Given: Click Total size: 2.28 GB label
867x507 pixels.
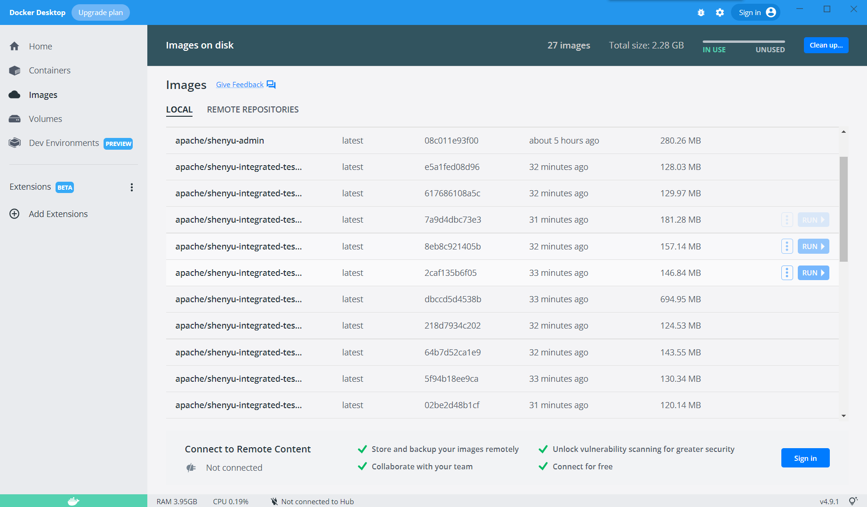Looking at the screenshot, I should point(646,45).
